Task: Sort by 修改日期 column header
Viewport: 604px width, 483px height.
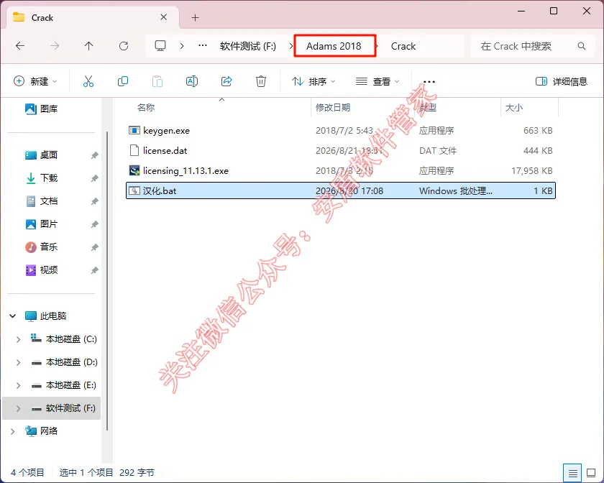Action: coord(333,108)
